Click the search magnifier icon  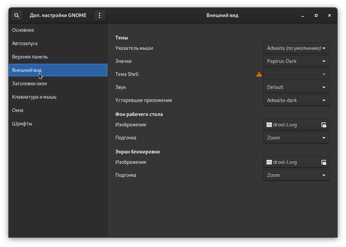click(x=17, y=15)
